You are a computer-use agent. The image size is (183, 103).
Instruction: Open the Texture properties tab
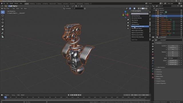[x=153, y=77]
